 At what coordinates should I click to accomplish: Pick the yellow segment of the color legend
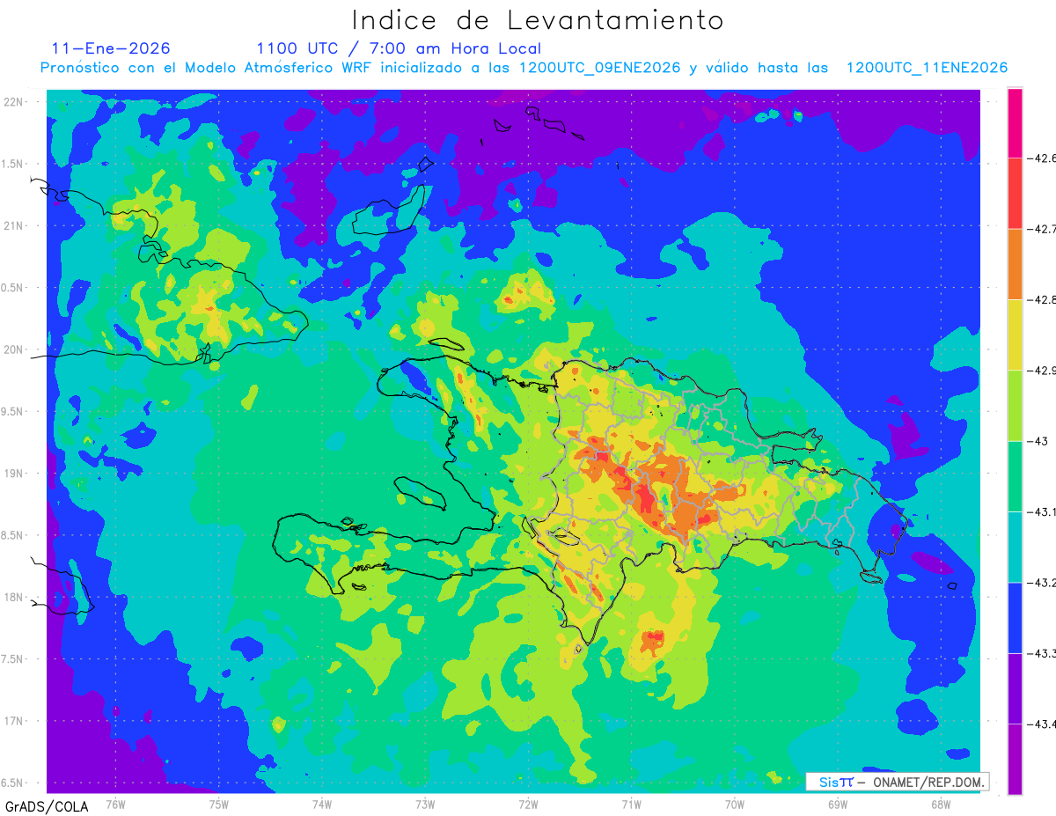(1015, 334)
